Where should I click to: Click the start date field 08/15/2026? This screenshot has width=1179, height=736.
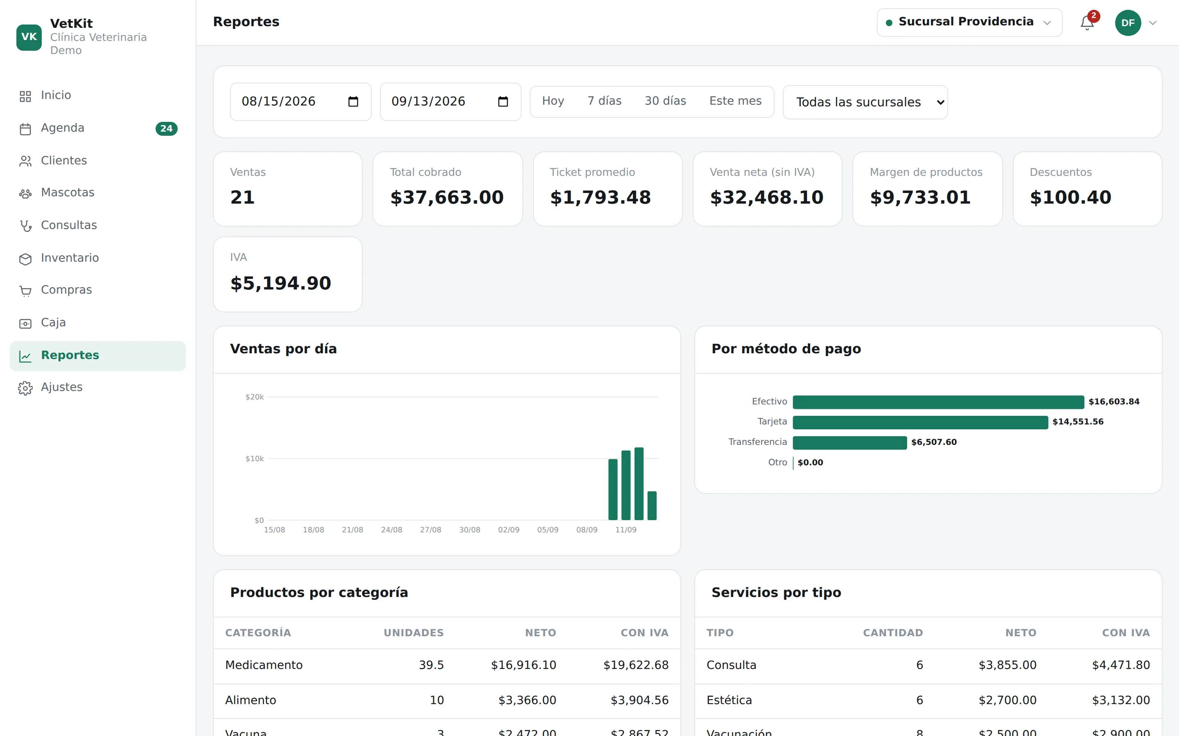click(300, 101)
